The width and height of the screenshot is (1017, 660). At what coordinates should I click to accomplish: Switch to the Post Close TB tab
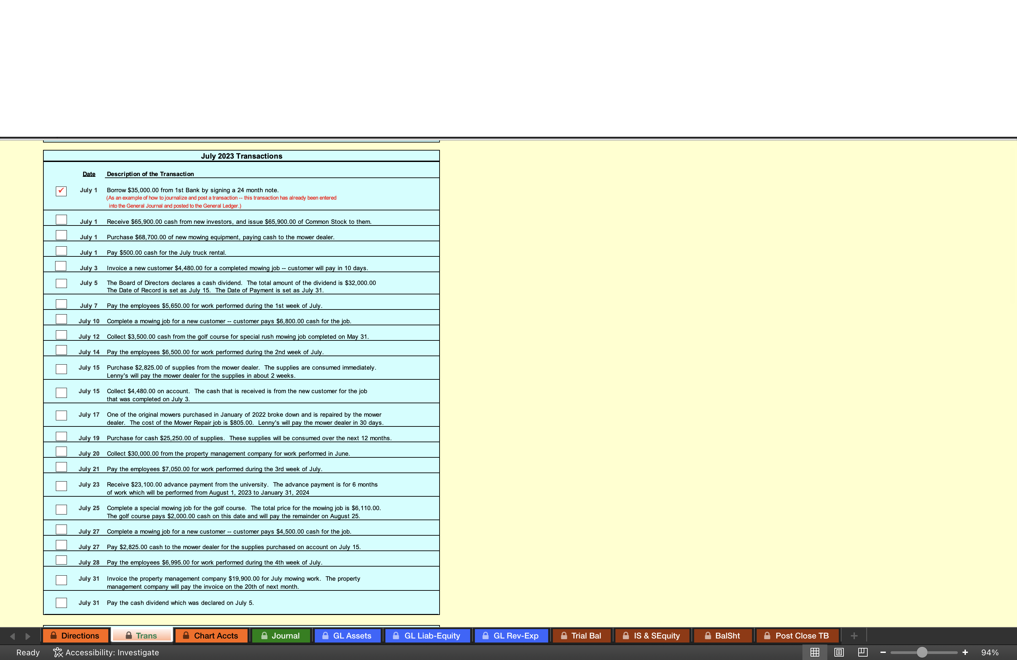pyautogui.click(x=798, y=636)
